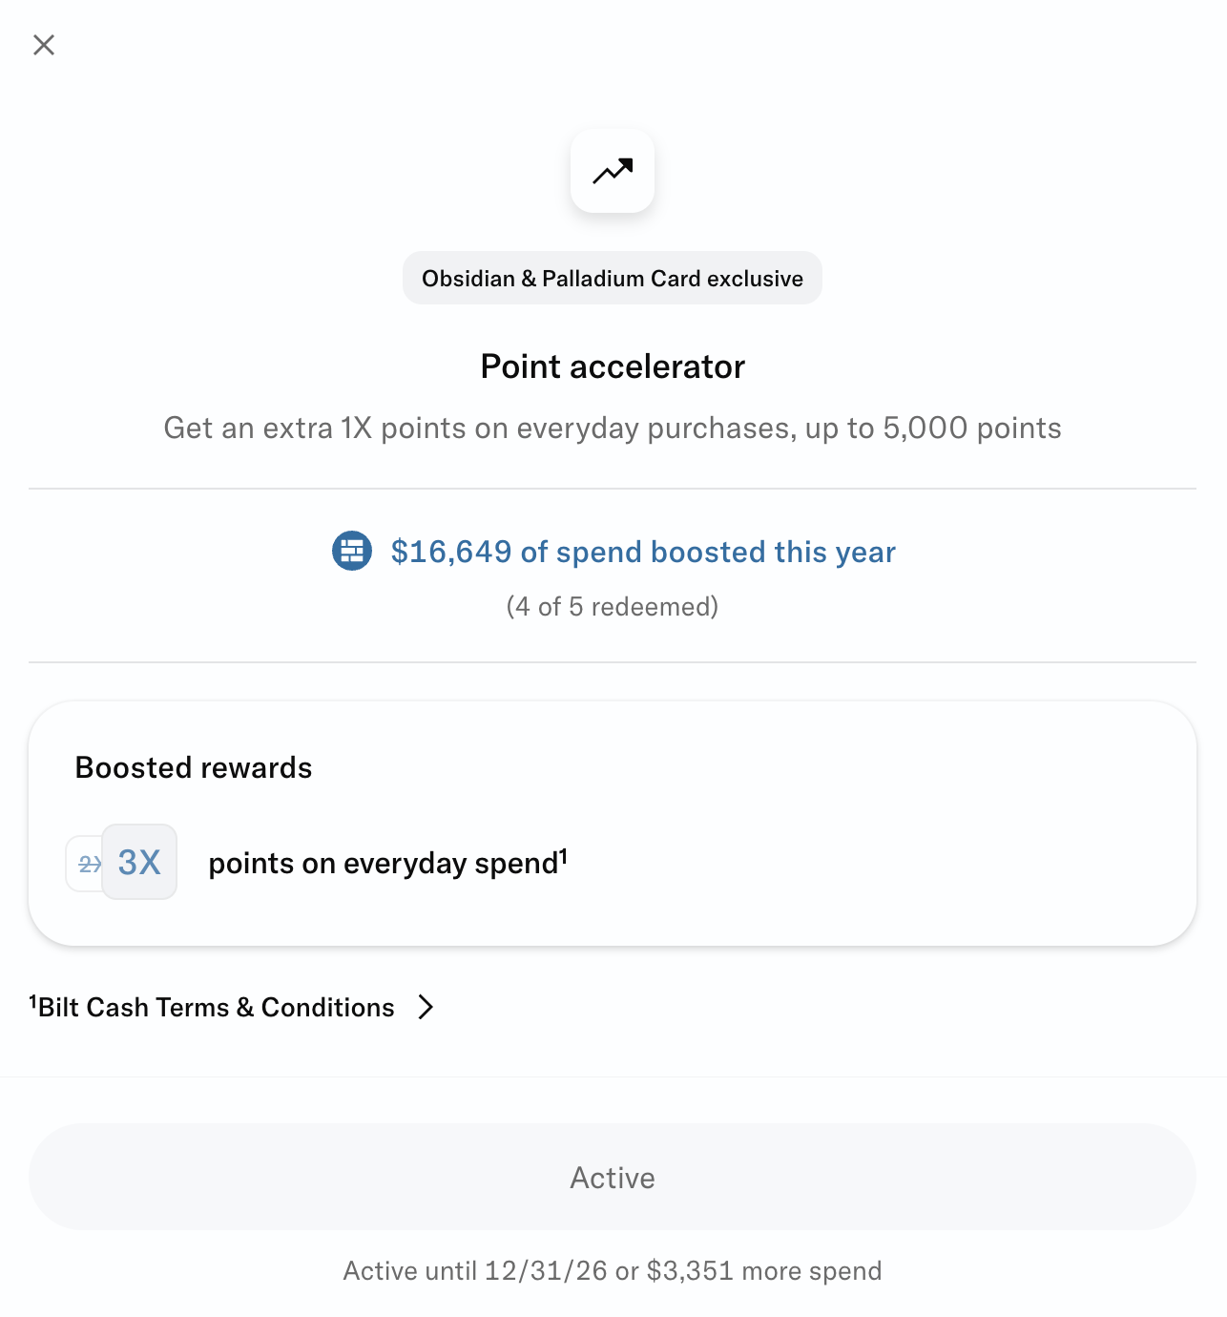
Task: Click the footnote superscript before Bilt Cash Terms
Action: (33, 1001)
